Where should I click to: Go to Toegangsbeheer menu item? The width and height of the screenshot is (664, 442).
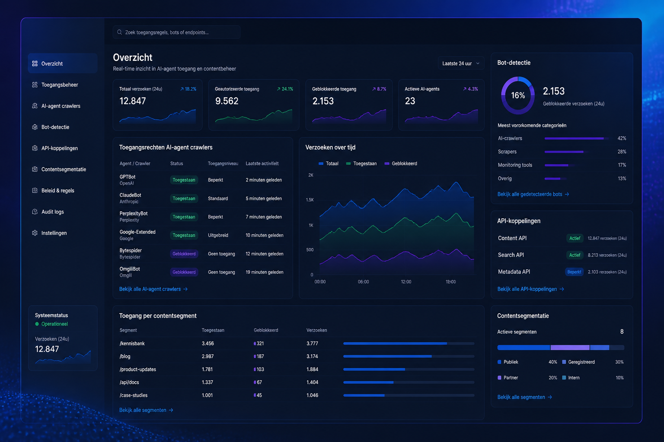[x=62, y=85]
